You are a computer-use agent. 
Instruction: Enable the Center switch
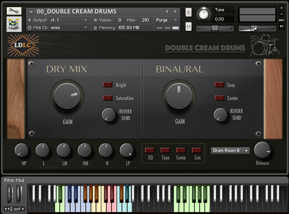(x=219, y=98)
